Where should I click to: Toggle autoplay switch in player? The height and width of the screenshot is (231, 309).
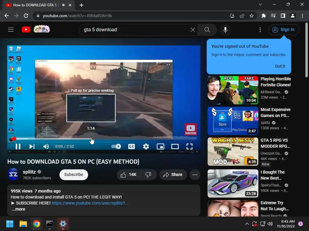[x=116, y=146]
